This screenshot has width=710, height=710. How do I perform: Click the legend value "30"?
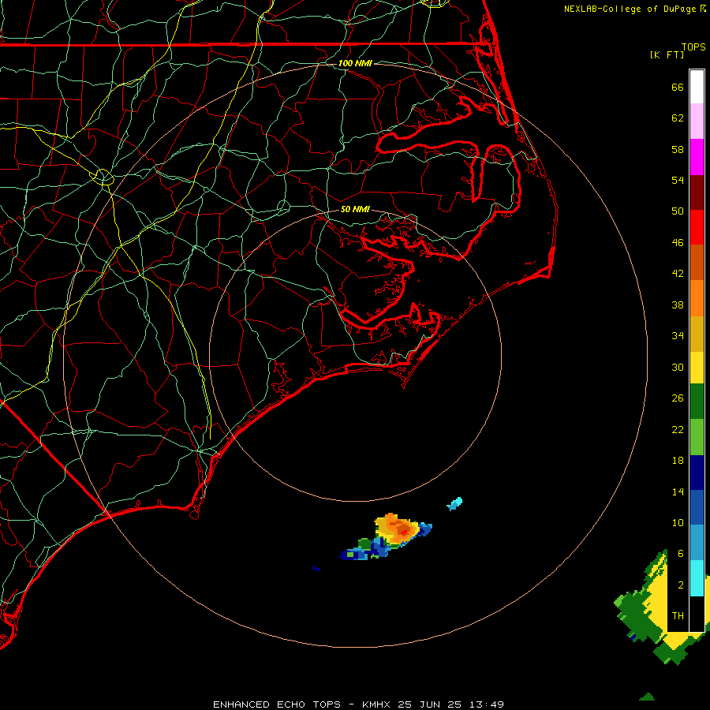[678, 367]
